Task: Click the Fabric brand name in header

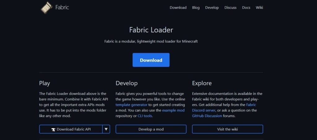Action: coord(62,7)
